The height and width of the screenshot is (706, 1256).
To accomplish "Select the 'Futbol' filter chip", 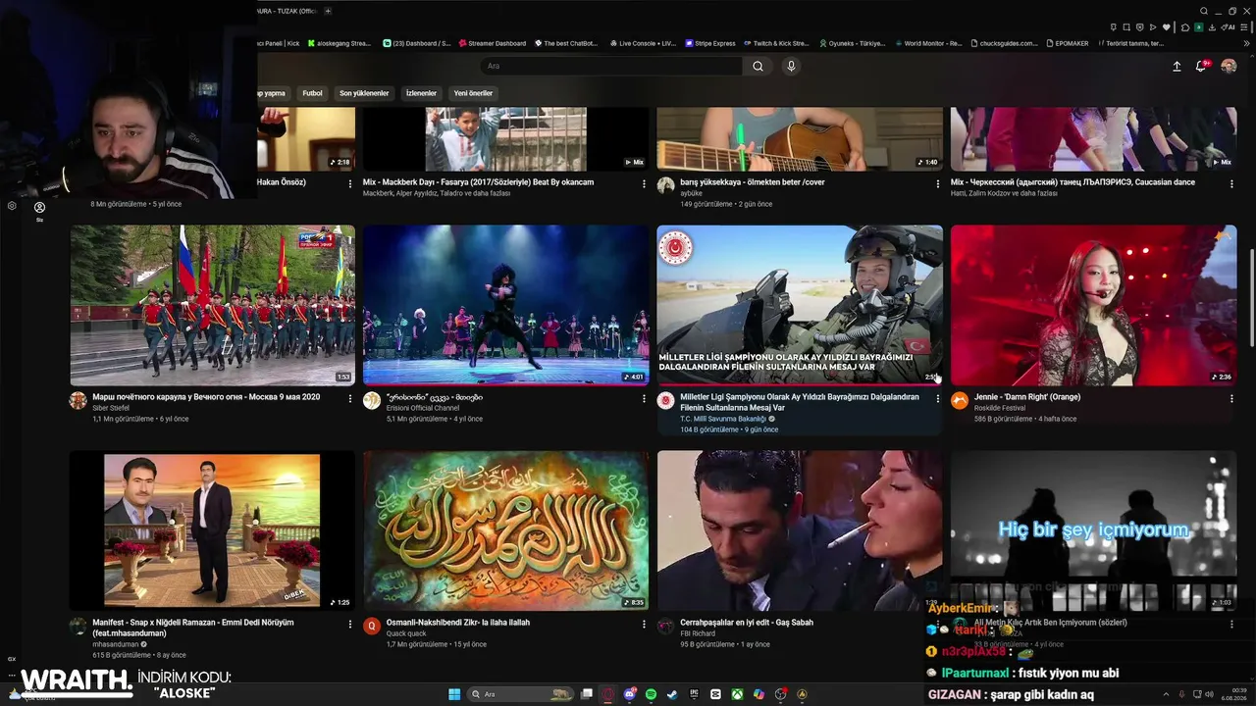I will click(x=312, y=93).
